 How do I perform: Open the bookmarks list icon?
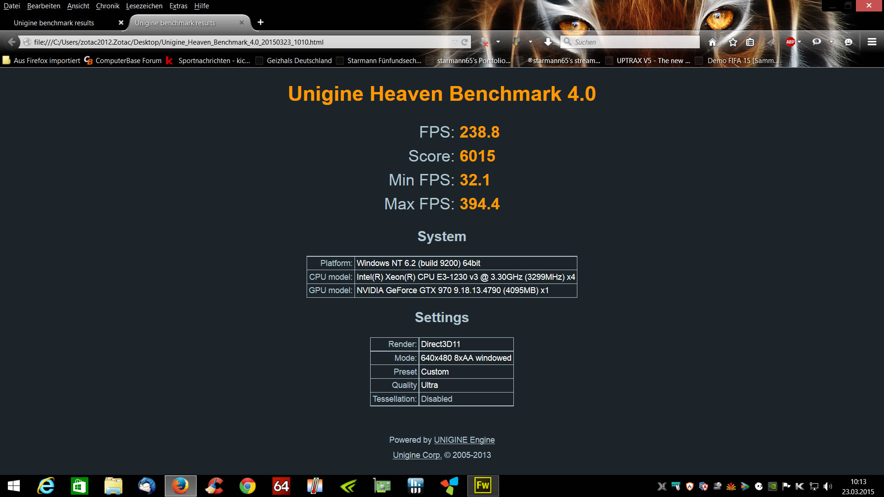[750, 42]
